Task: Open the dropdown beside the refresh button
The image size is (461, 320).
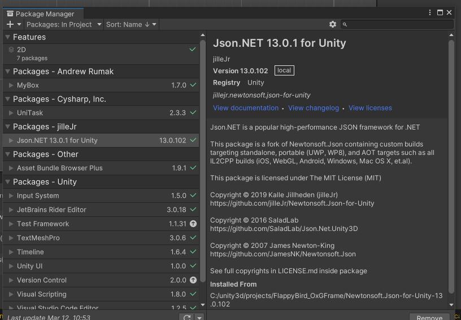Action: [199, 318]
